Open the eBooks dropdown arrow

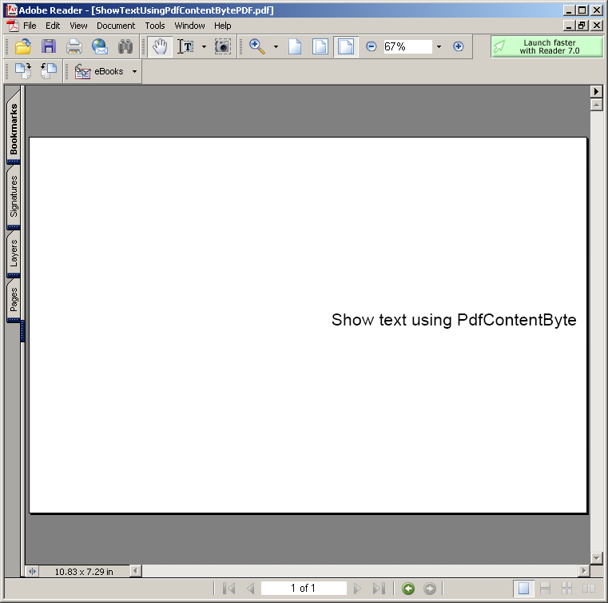point(134,71)
